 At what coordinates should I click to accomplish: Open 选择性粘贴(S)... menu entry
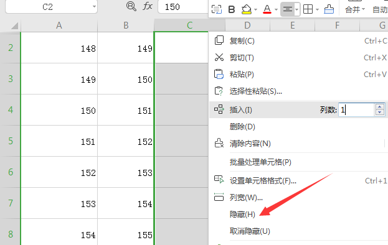tap(256, 91)
